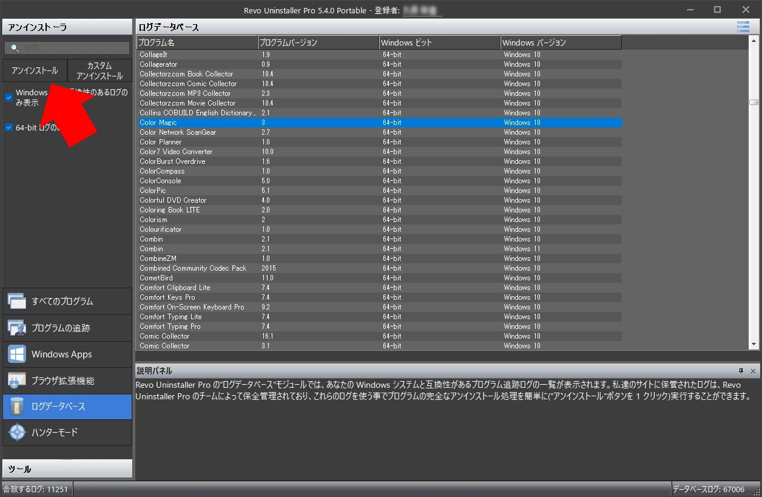
Task: Click the vertical scrollbar thumb
Action: tap(754, 103)
